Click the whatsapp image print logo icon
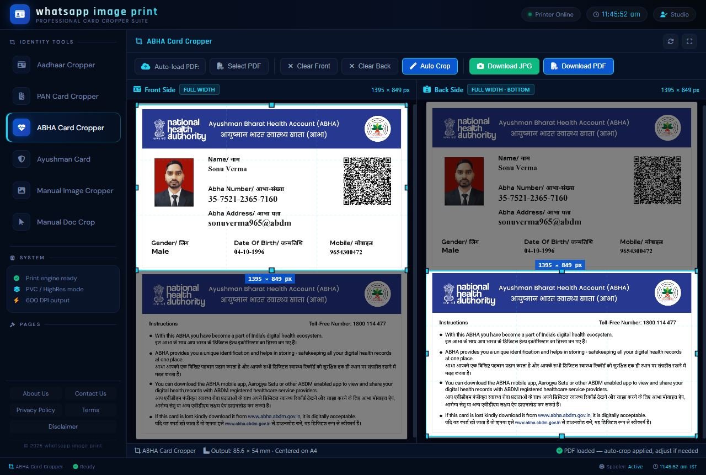This screenshot has height=475, width=706. pyautogui.click(x=20, y=14)
